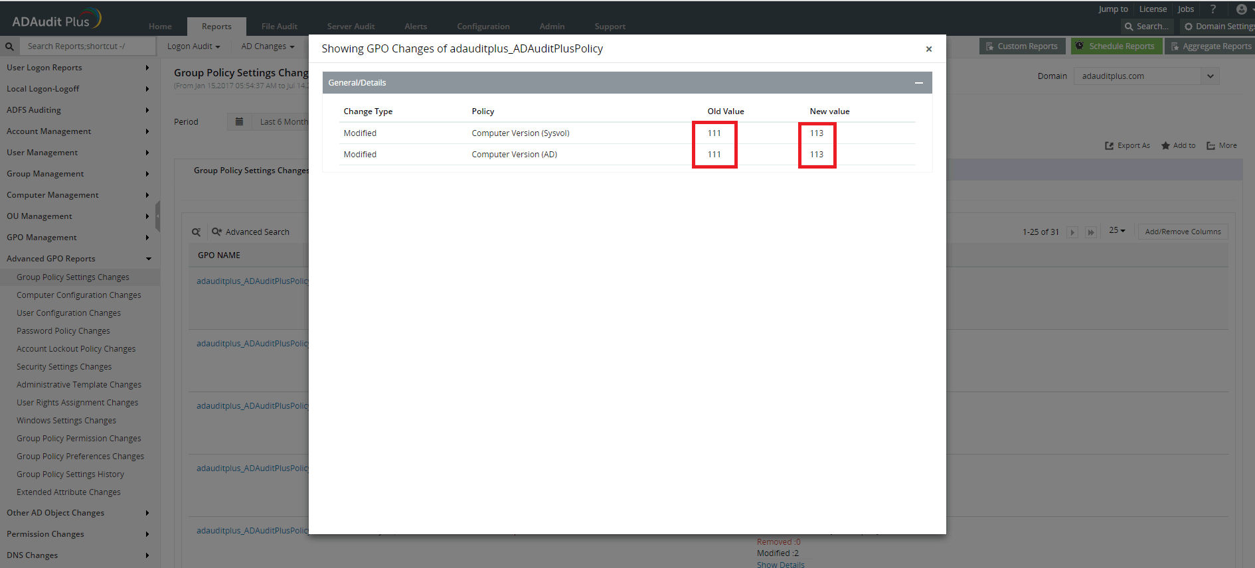Click the Jobs link
The height and width of the screenshot is (568, 1255).
[x=1186, y=9]
